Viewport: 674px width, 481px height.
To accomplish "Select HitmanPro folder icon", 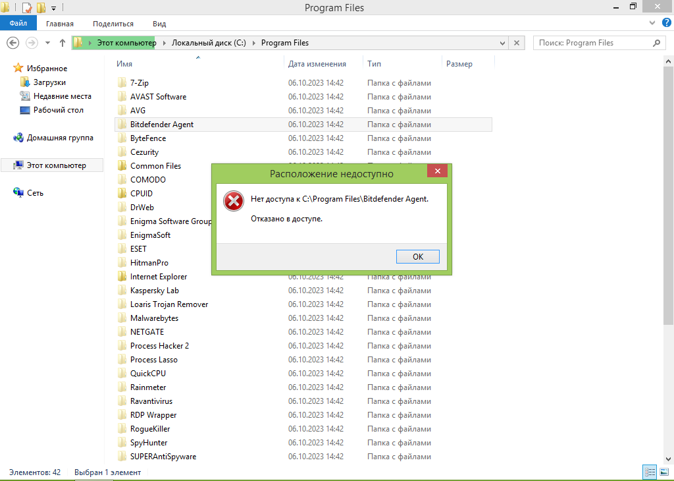I will pyautogui.click(x=122, y=262).
